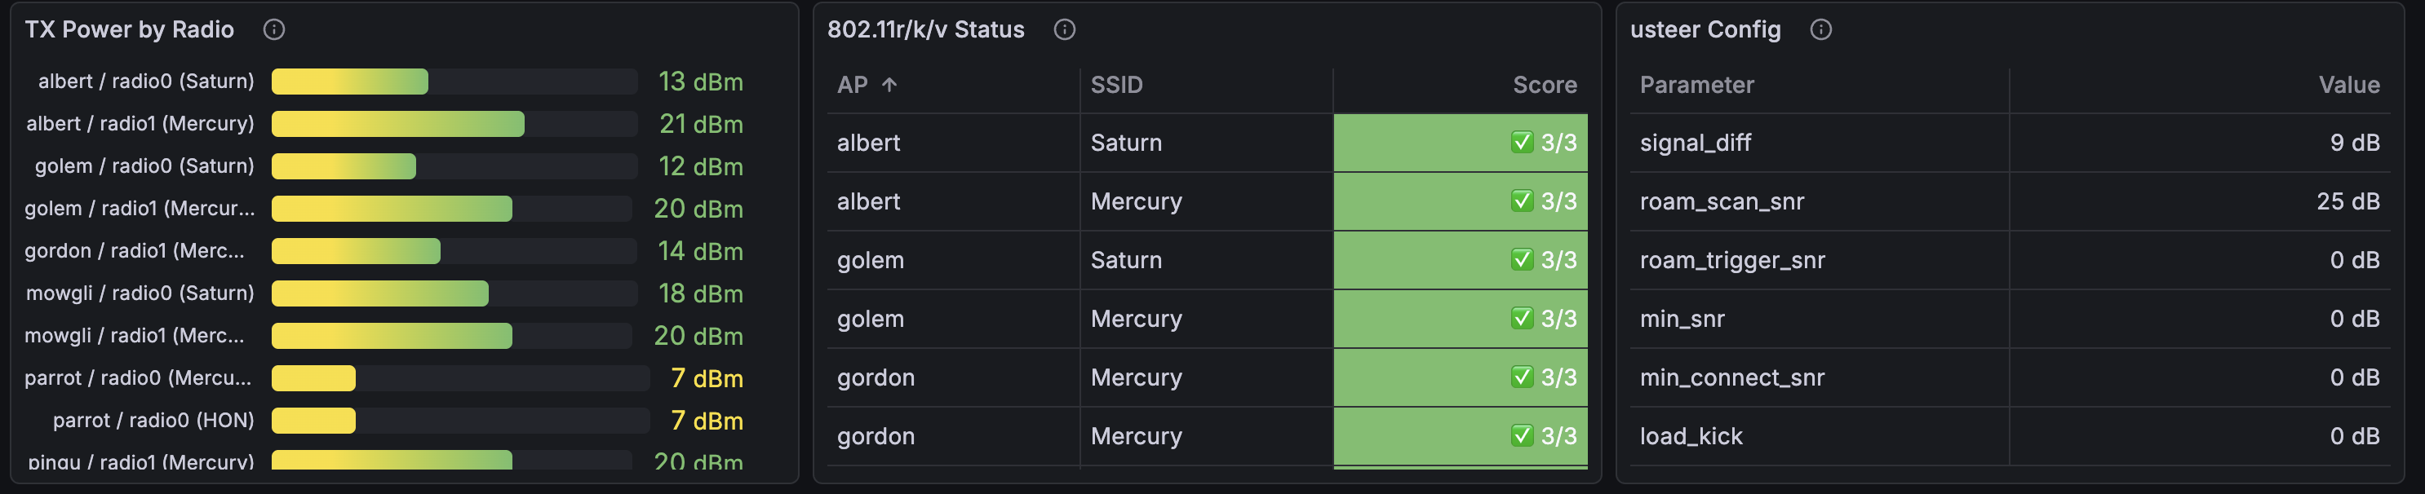This screenshot has width=2425, height=494.
Task: Click the info icon beside 802.11r/k/v Status
Action: 1063,29
